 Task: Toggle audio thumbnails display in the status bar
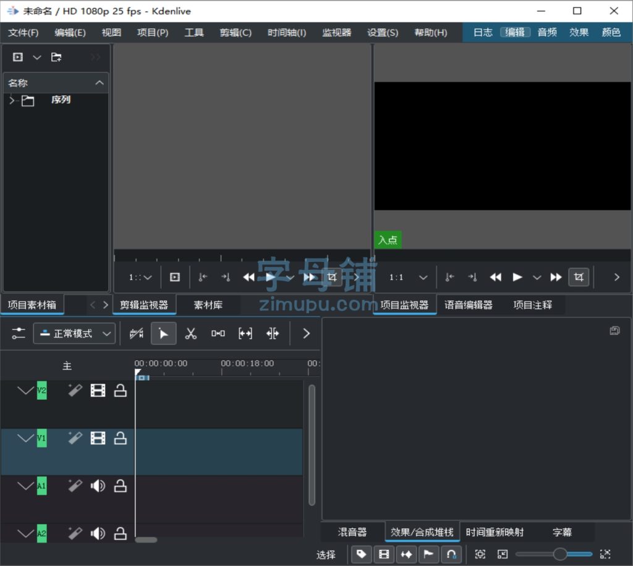tap(406, 554)
